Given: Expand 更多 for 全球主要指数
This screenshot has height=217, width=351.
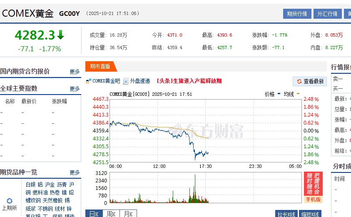Looking at the screenshot, I should tap(75, 89).
